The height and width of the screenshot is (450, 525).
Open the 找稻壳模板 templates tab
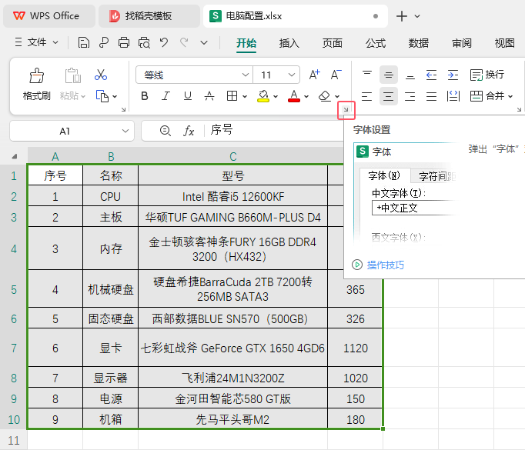tap(149, 16)
